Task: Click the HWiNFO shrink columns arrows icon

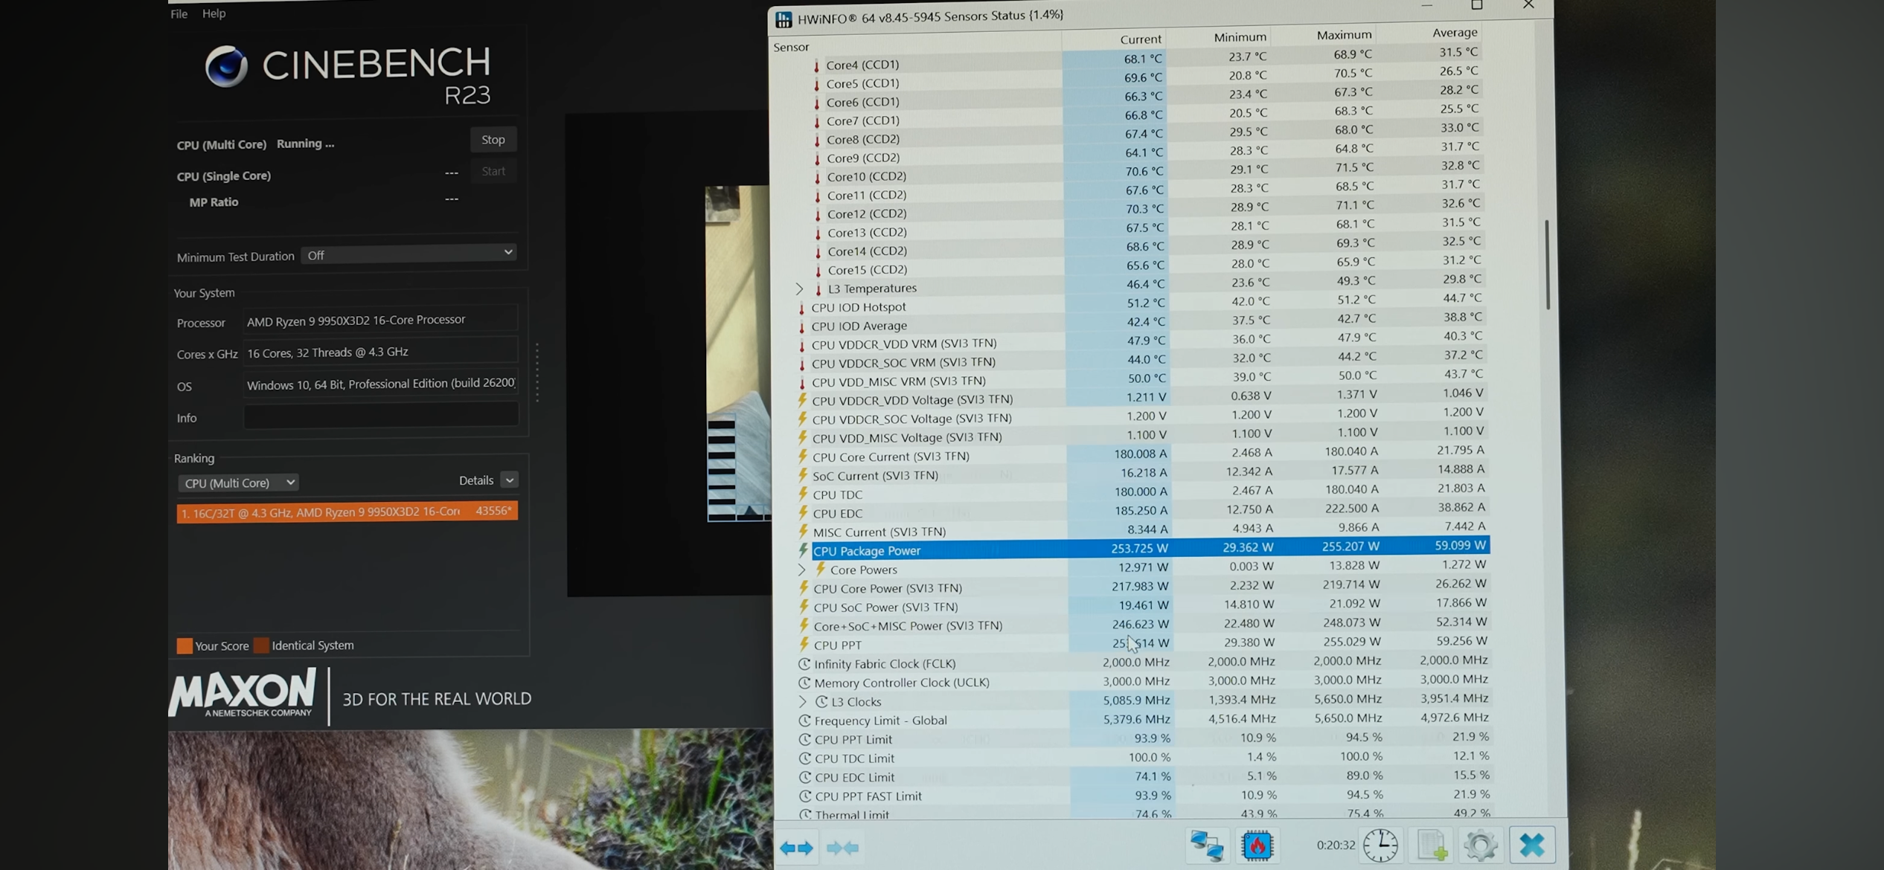Action: click(x=843, y=848)
